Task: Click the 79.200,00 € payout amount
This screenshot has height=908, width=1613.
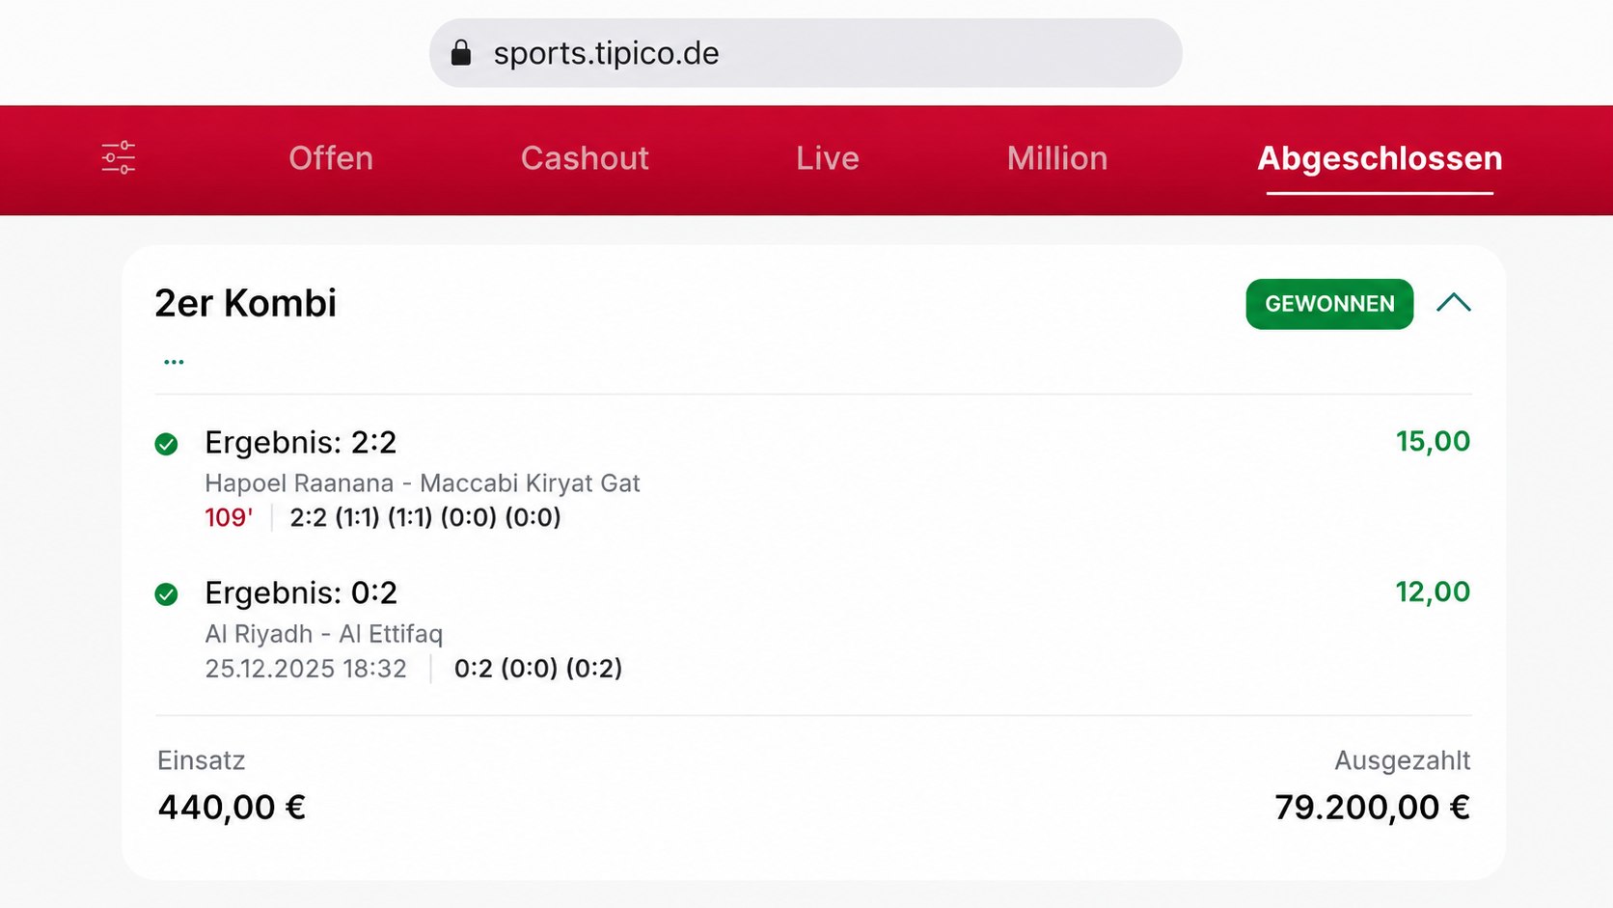Action: pos(1372,808)
